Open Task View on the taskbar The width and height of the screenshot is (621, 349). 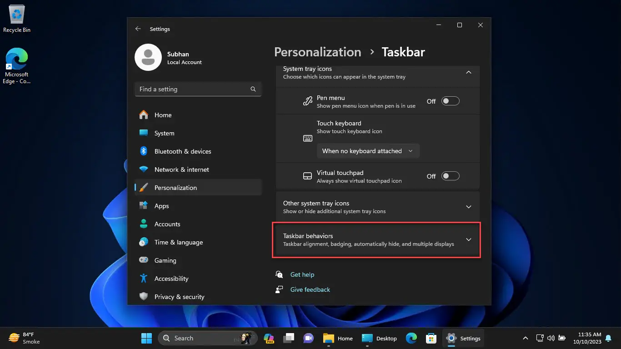point(289,338)
